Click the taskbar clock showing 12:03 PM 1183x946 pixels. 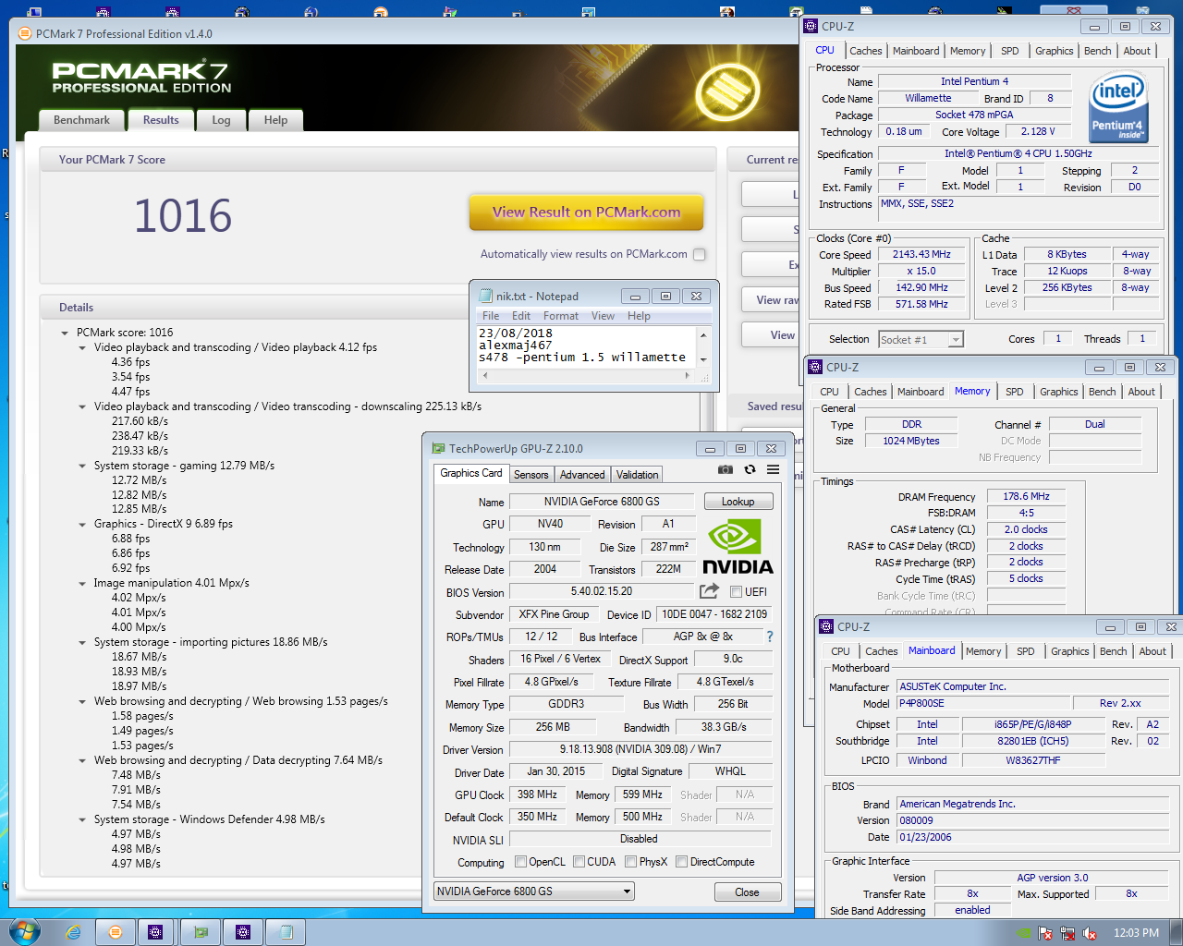[x=1136, y=933]
